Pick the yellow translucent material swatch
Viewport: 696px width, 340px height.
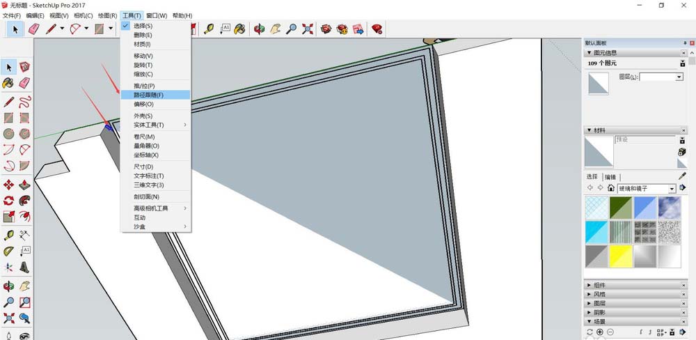pos(622,256)
